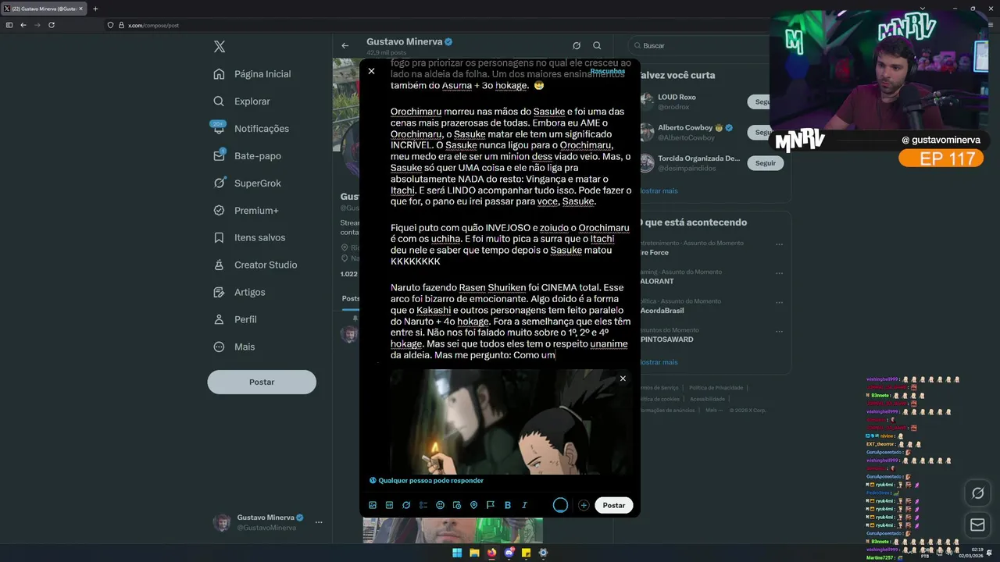Click the browser back arrow
The image size is (1000, 562).
point(23,25)
